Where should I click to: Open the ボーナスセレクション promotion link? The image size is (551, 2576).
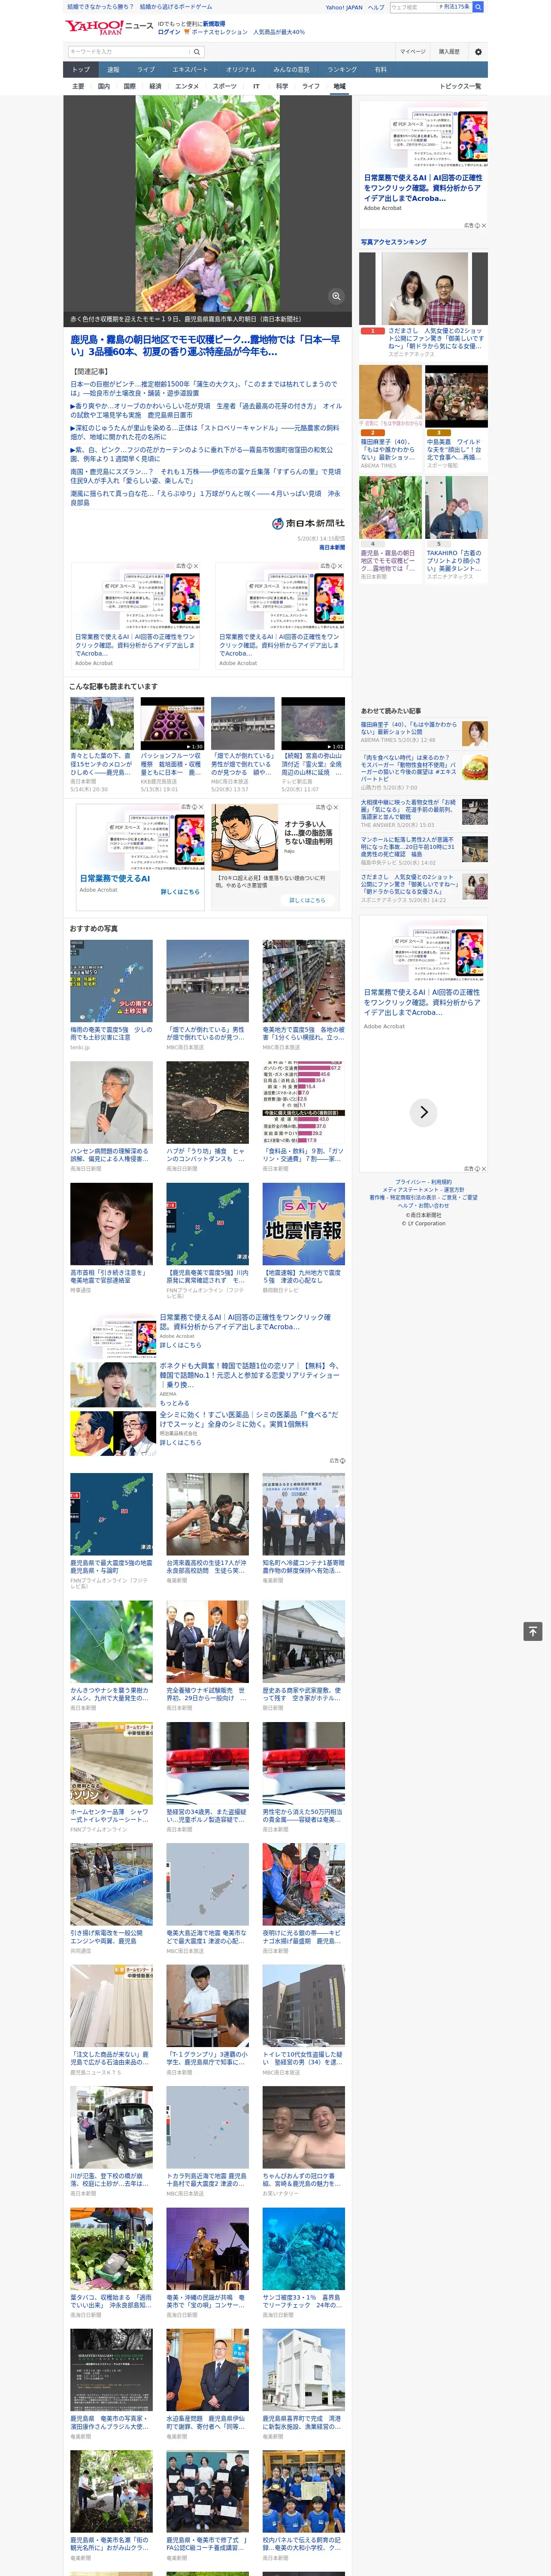click(x=219, y=32)
